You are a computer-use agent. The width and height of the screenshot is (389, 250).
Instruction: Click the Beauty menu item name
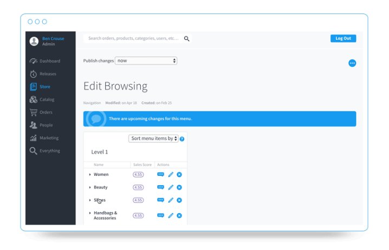[100, 187]
